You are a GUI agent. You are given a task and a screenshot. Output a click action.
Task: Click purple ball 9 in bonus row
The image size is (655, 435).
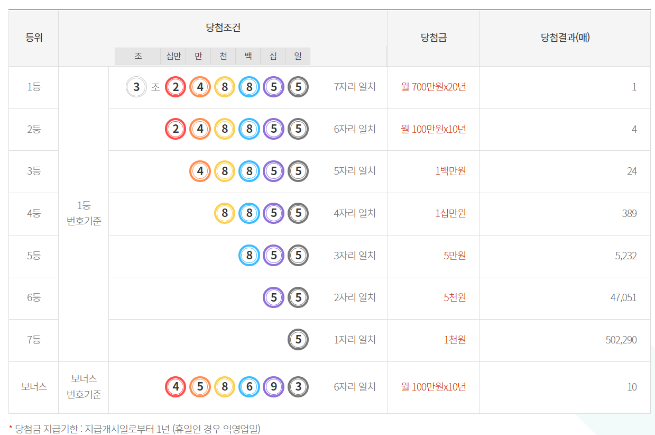pos(273,387)
